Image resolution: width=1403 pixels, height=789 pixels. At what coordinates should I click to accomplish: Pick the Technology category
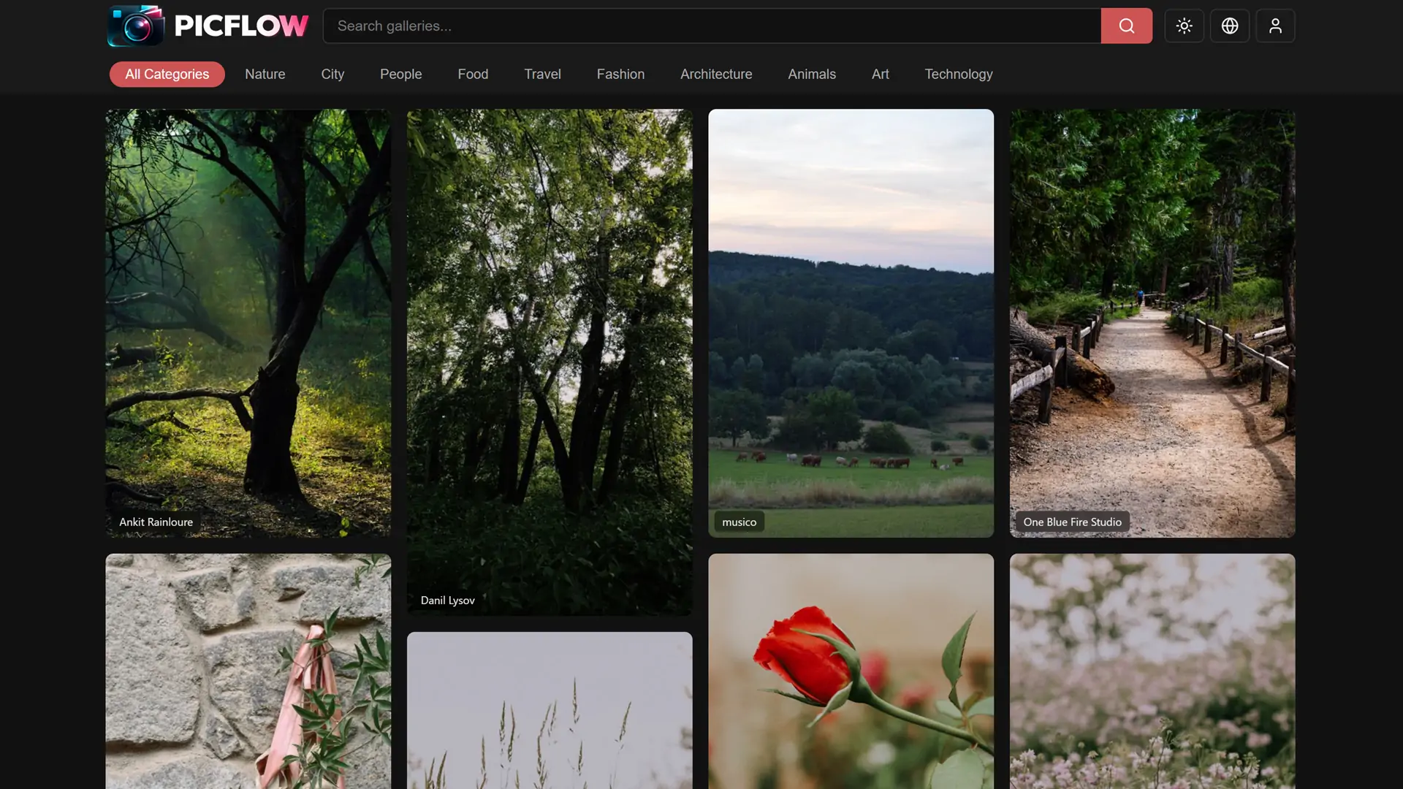958,74
